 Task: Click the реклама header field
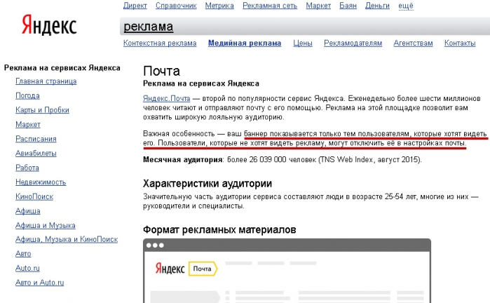[305, 26]
